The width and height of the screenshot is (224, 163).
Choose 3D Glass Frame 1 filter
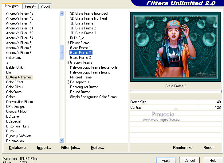pos(83,23)
